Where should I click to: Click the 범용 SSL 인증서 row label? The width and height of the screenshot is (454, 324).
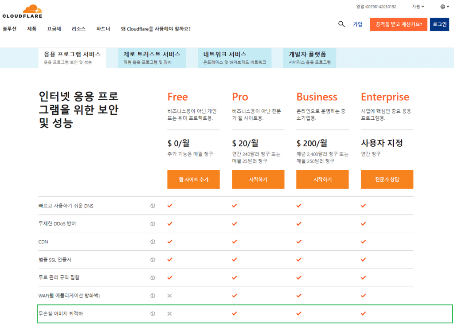pyautogui.click(x=55, y=260)
